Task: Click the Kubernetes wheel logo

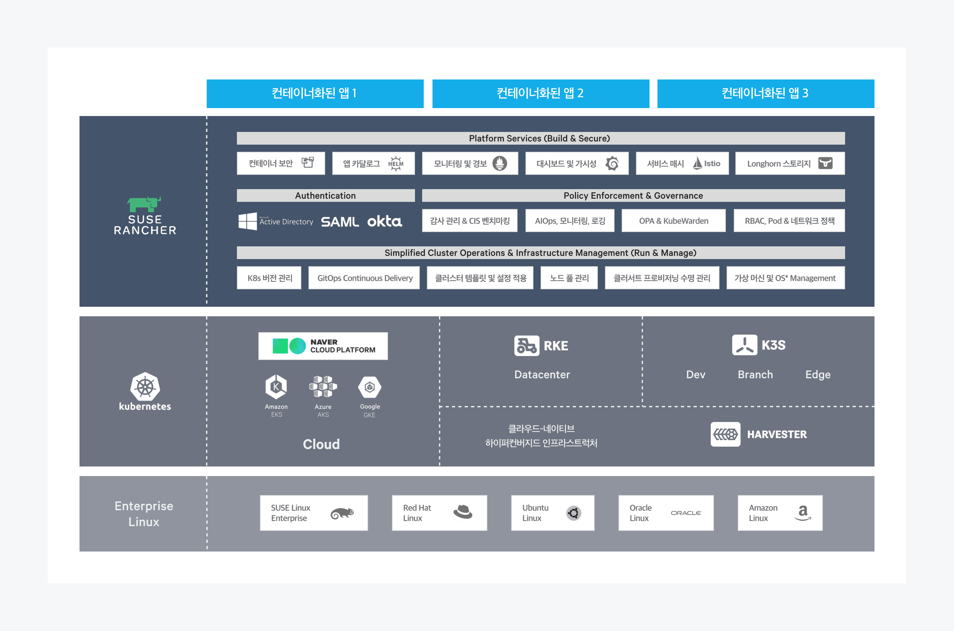Action: pyautogui.click(x=145, y=387)
